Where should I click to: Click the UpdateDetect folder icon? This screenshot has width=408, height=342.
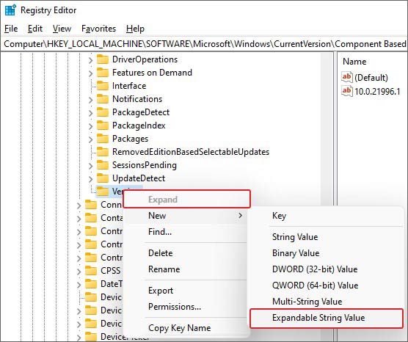point(103,178)
